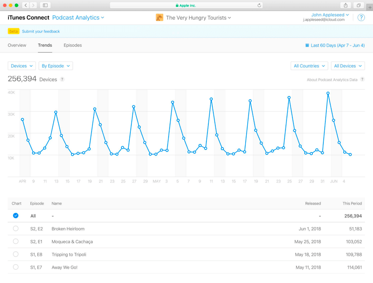373x283 pixels.
Task: Click episode name Tripping to Tripoli
Action: tap(69, 255)
